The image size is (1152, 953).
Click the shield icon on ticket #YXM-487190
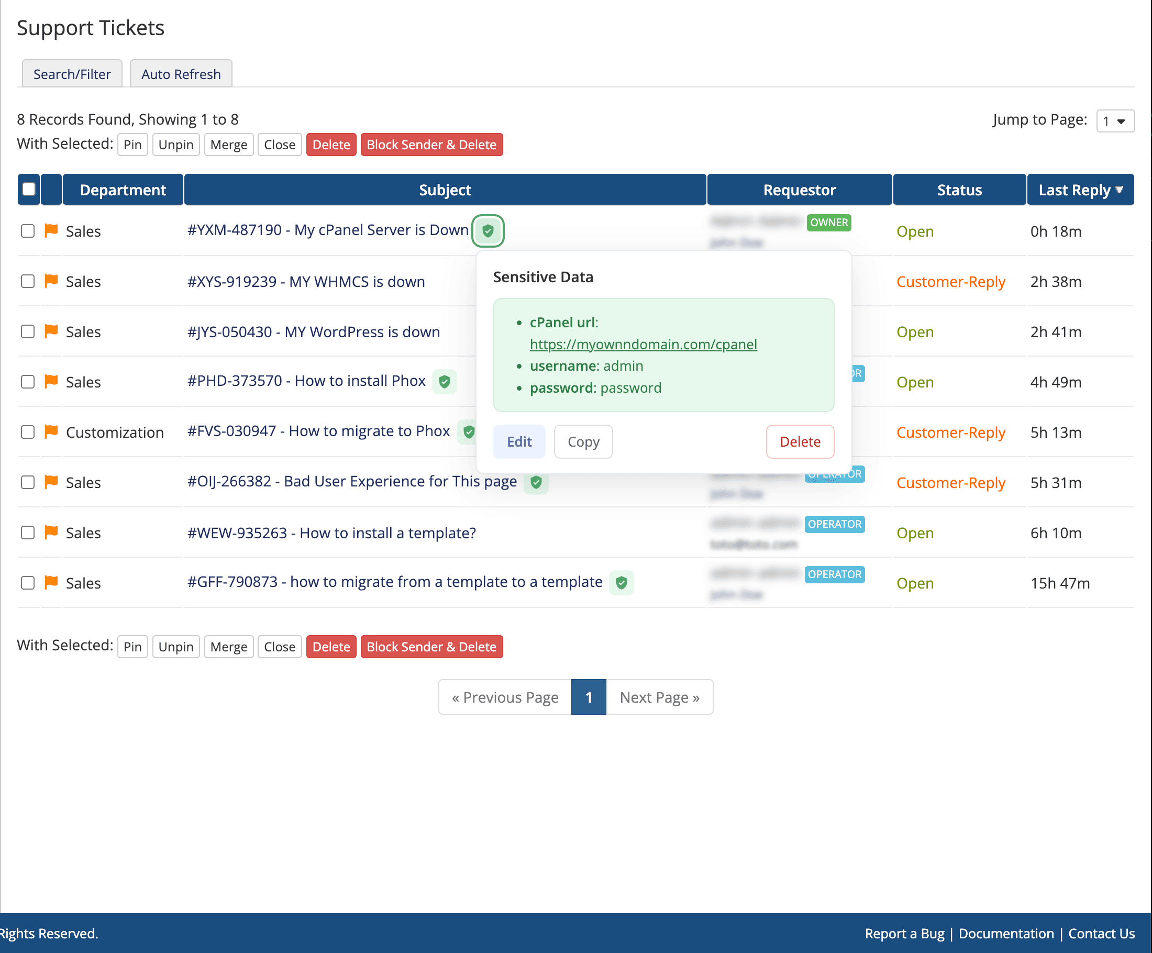click(x=488, y=231)
